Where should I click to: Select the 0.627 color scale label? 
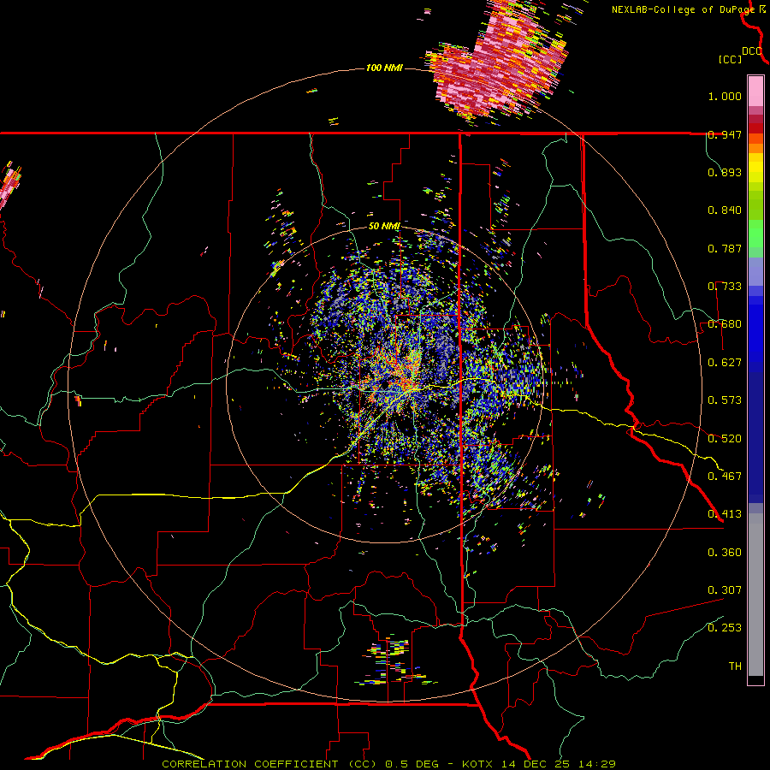(x=725, y=363)
